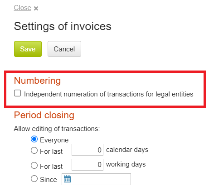Image resolution: width=209 pixels, height=192 pixels.
Task: Open the calendar date picker icon
Action: coord(67,179)
